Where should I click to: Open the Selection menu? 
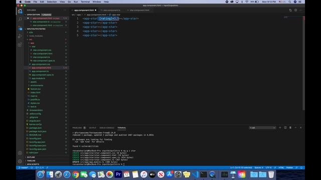[52, 2]
